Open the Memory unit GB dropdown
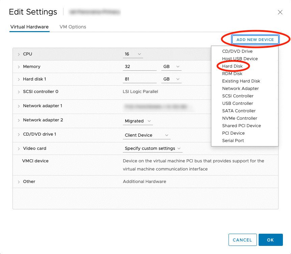 (171, 67)
